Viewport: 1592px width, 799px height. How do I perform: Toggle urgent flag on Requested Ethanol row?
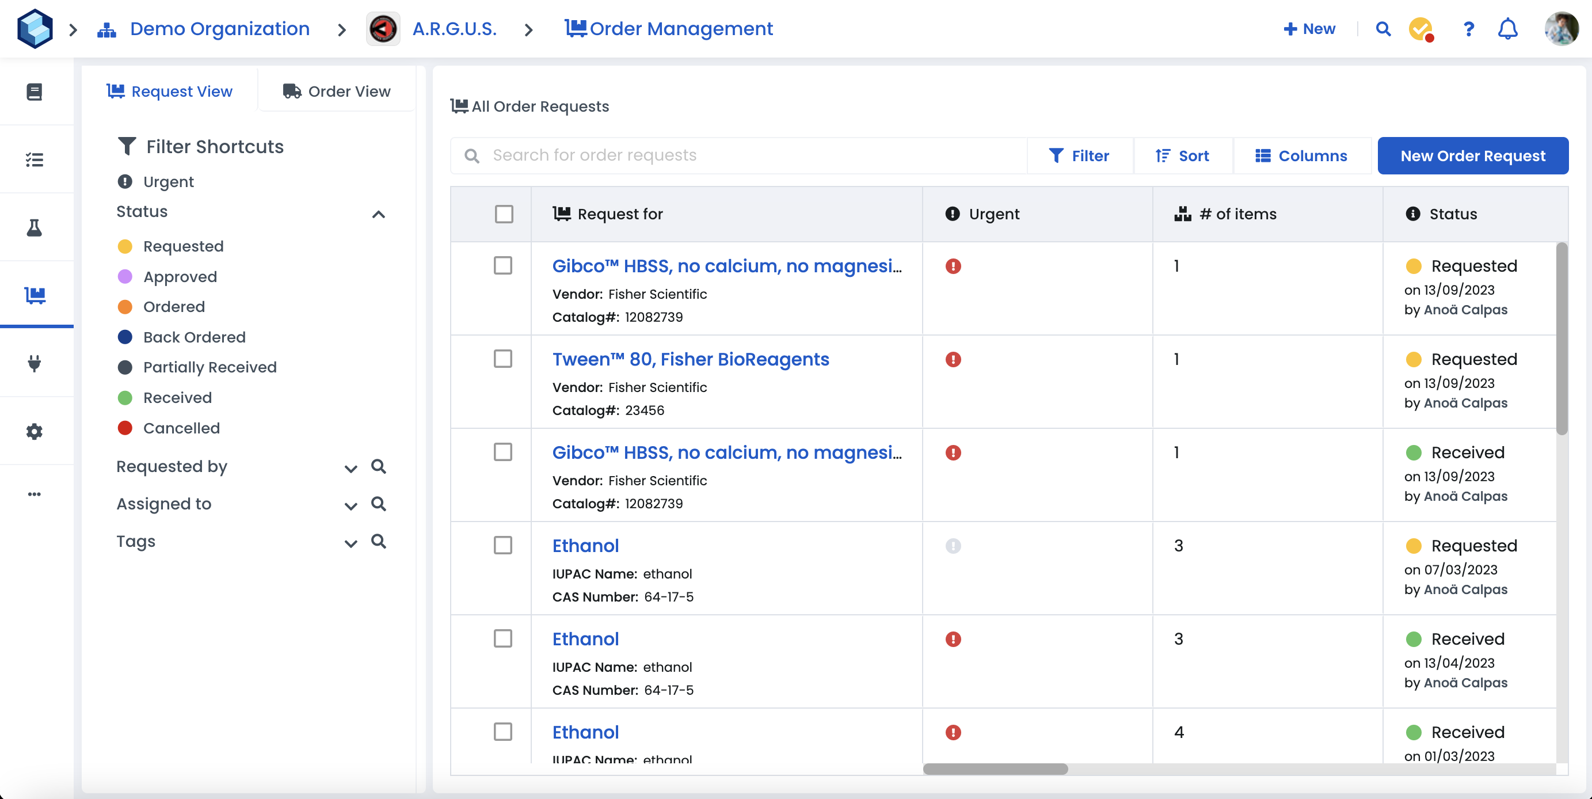pyautogui.click(x=953, y=546)
